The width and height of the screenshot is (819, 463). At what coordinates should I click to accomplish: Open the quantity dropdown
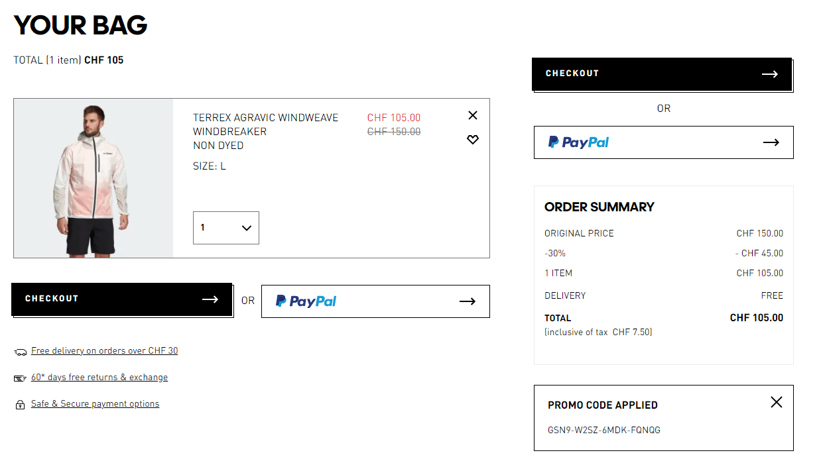(x=226, y=228)
